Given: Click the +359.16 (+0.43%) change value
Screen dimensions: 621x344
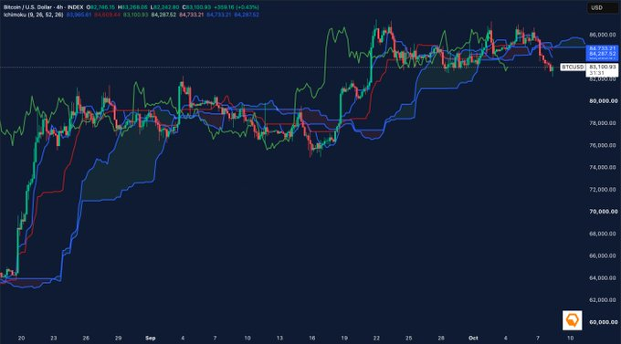Looking at the screenshot, I should tap(236, 7).
